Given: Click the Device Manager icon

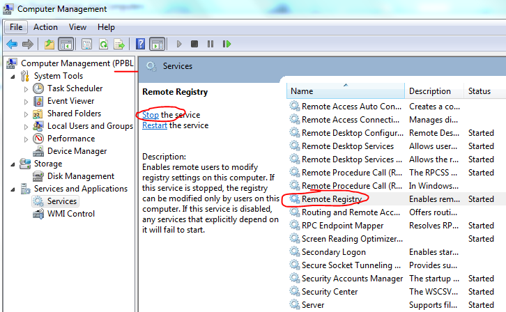Looking at the screenshot, I should point(38,151).
